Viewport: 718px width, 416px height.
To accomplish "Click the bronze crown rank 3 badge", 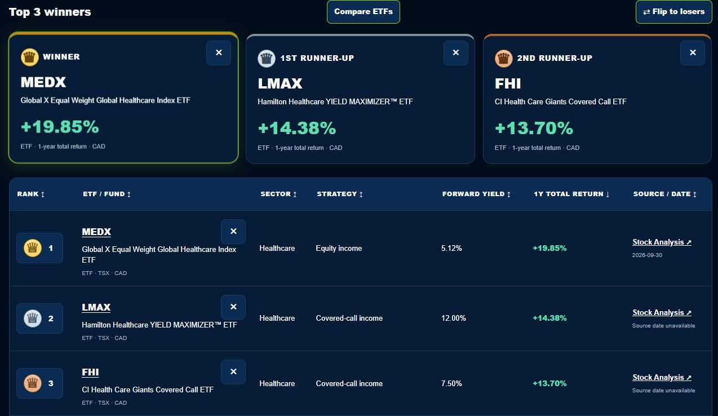I will coord(39,383).
